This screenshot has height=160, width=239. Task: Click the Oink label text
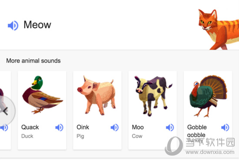pos(83,127)
